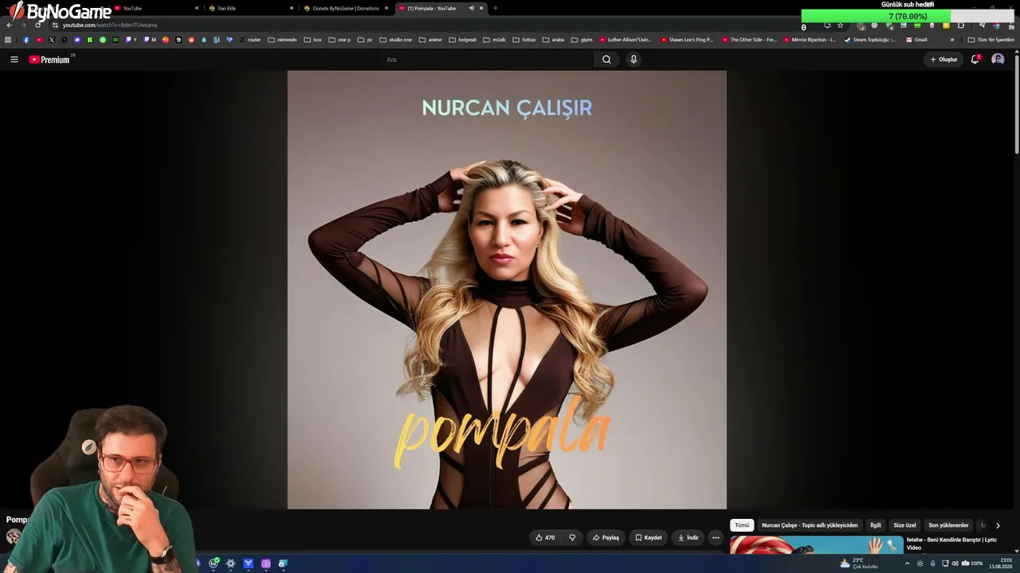1020x573 pixels.
Task: Open the Facebook bookmark
Action: point(25,40)
